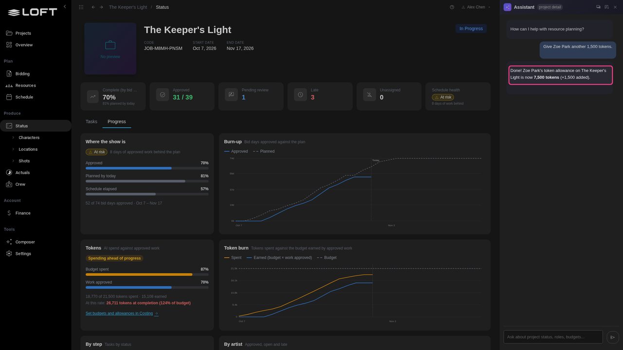Open Settings via its gear icon
This screenshot has width=623, height=350.
(x=9, y=254)
